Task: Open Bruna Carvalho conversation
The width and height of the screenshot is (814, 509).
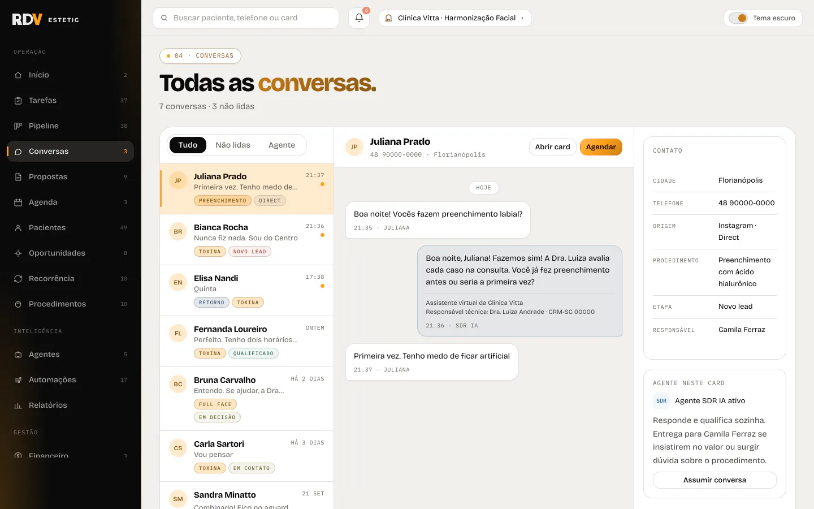Action: pyautogui.click(x=247, y=399)
